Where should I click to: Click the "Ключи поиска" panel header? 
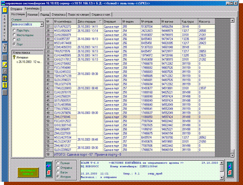[27, 52]
